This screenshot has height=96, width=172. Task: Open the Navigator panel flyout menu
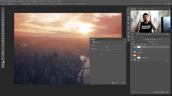(x=169, y=9)
